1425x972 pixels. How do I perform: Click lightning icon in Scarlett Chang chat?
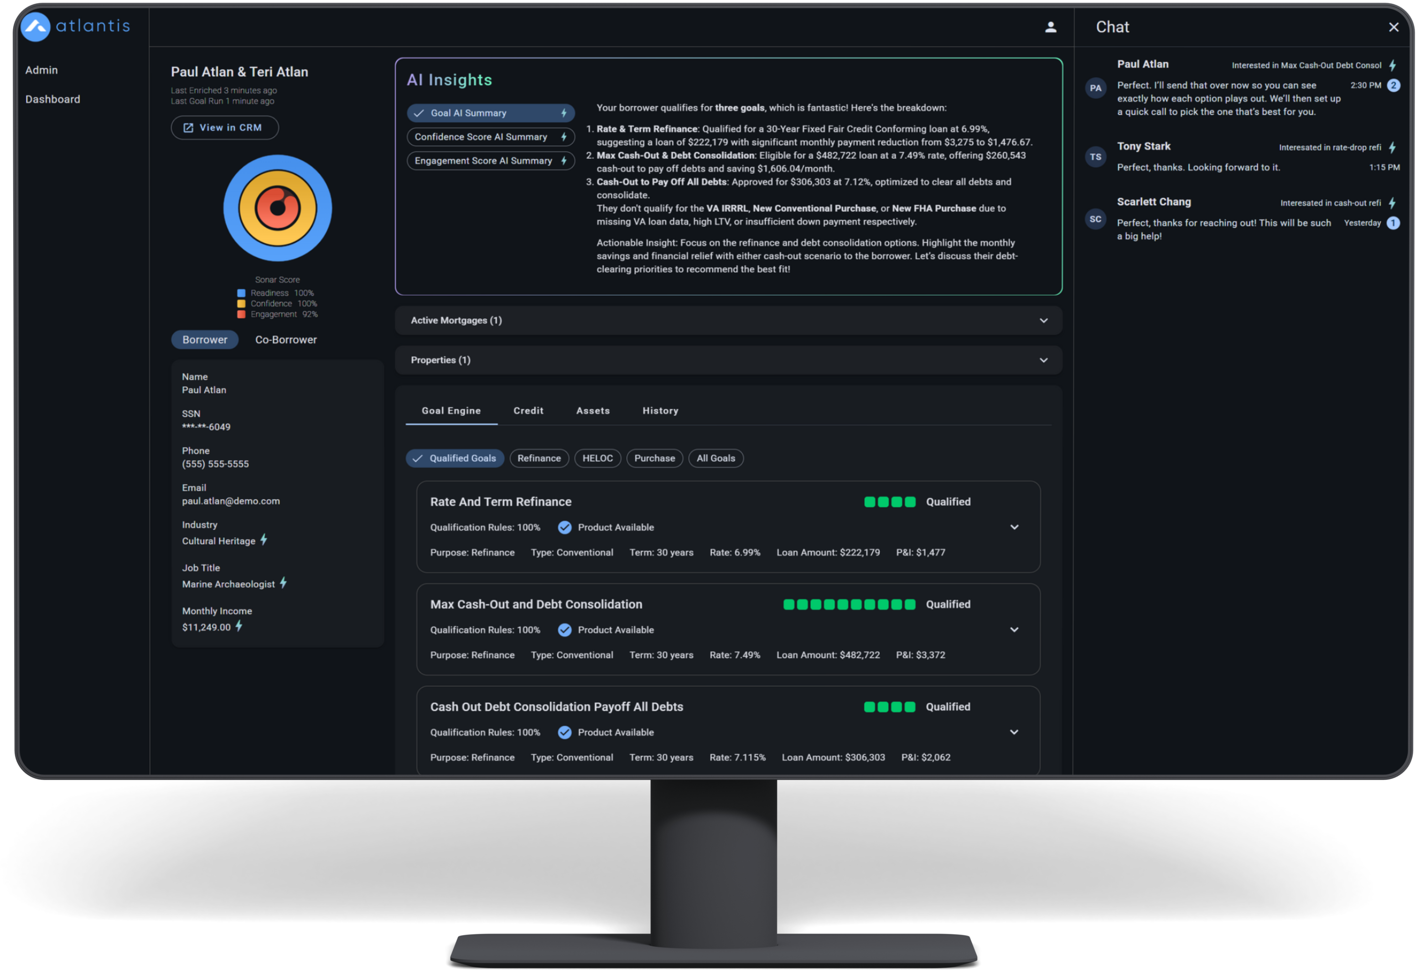(1392, 203)
